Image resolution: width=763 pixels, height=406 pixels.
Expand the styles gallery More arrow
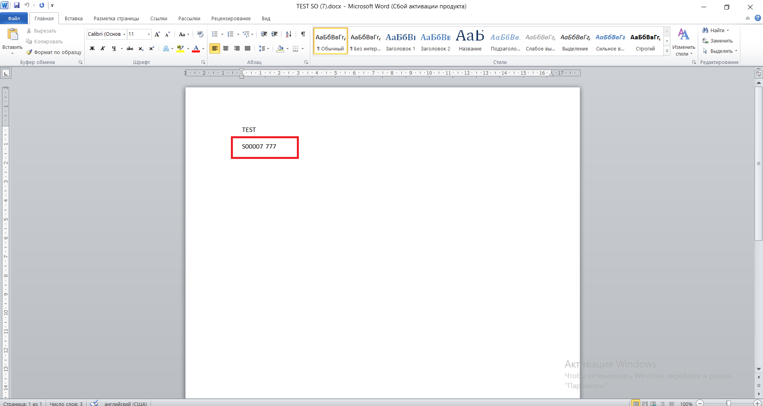(x=667, y=51)
